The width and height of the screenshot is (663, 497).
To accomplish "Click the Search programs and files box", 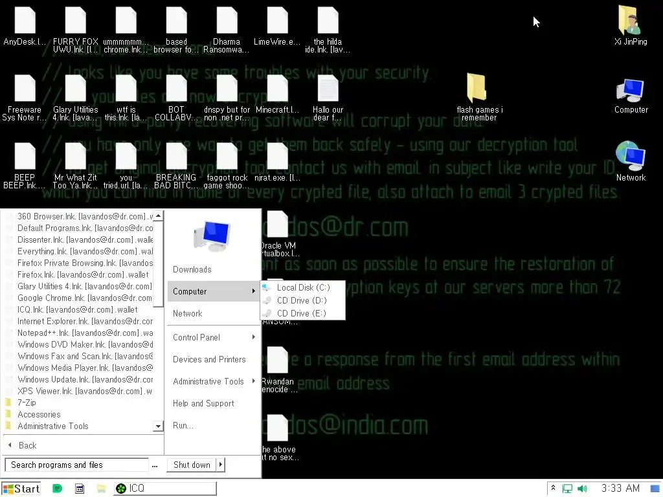I will pyautogui.click(x=76, y=465).
